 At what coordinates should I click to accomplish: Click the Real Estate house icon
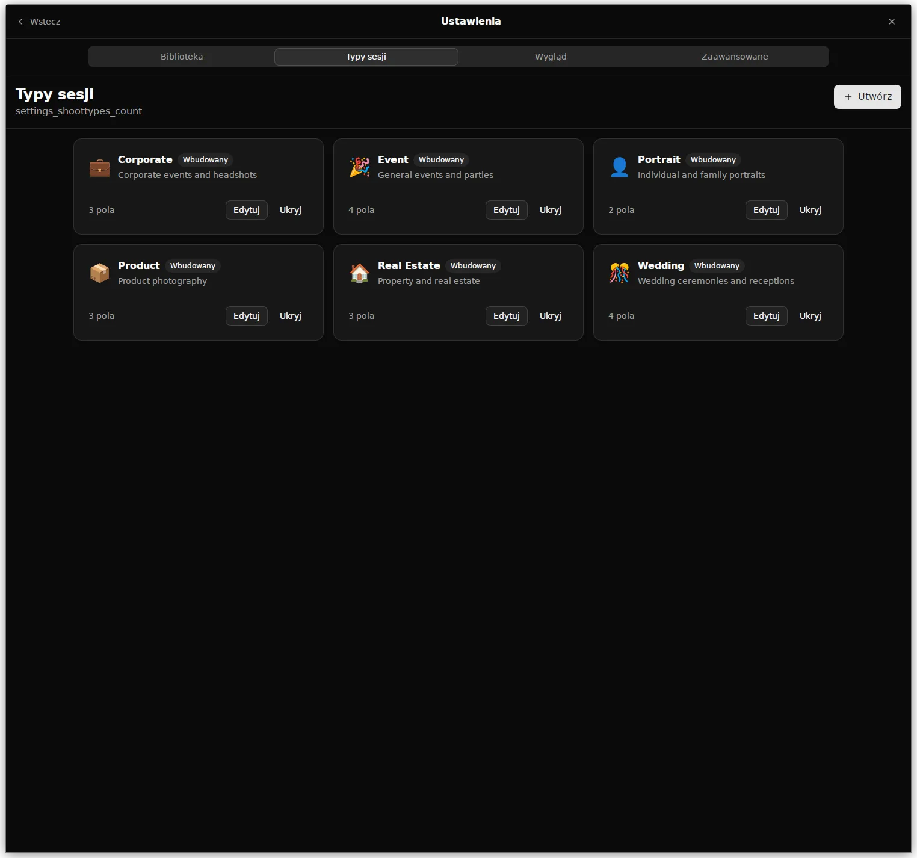tap(359, 273)
